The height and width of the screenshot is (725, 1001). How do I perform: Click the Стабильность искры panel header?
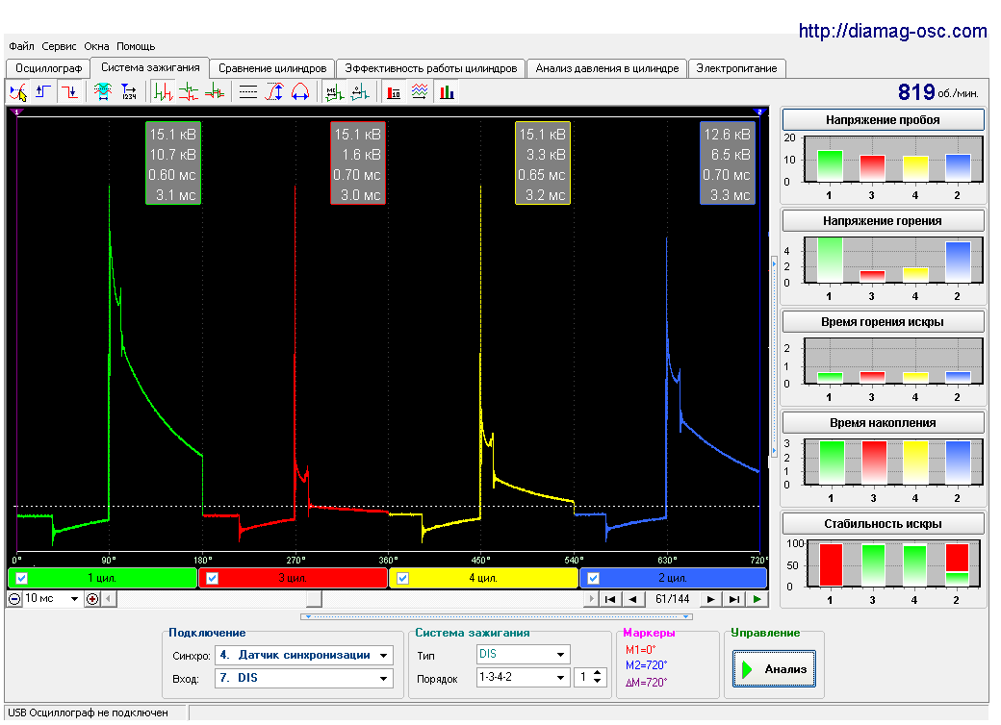click(883, 523)
